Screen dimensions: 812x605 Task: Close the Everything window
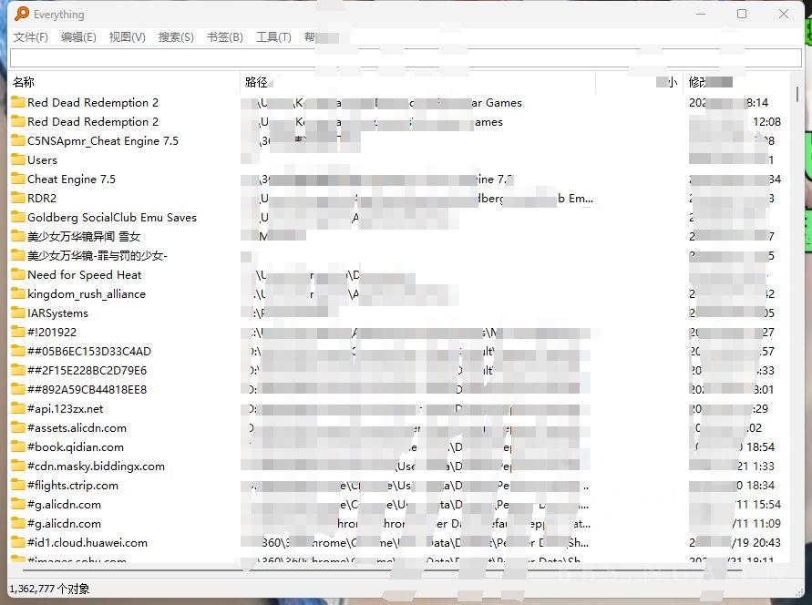[784, 14]
